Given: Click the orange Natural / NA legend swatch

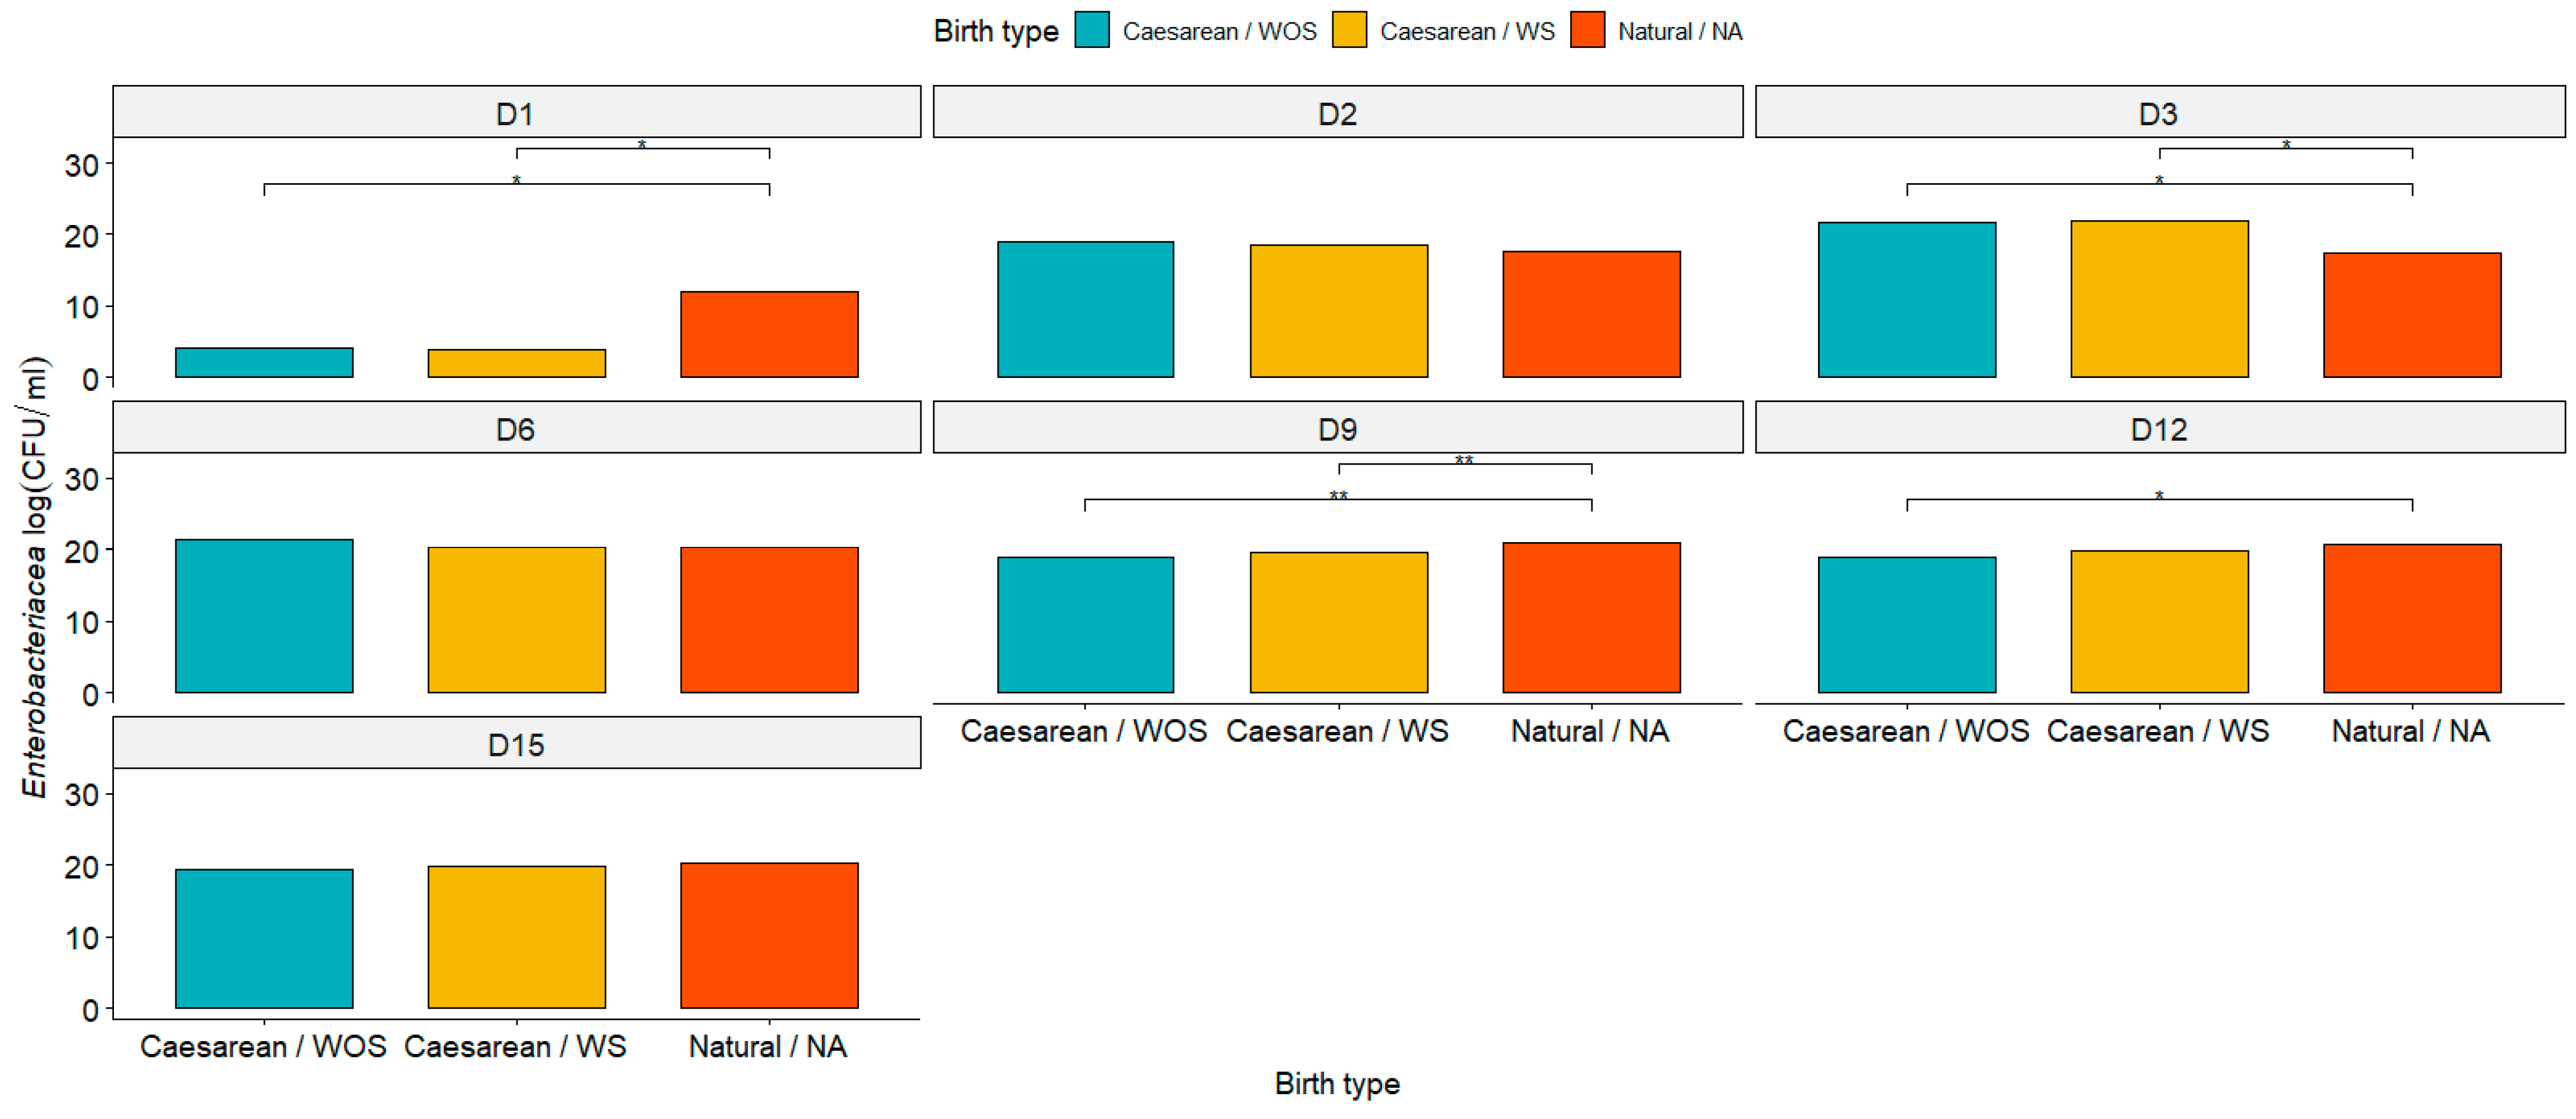Looking at the screenshot, I should tap(1587, 30).
